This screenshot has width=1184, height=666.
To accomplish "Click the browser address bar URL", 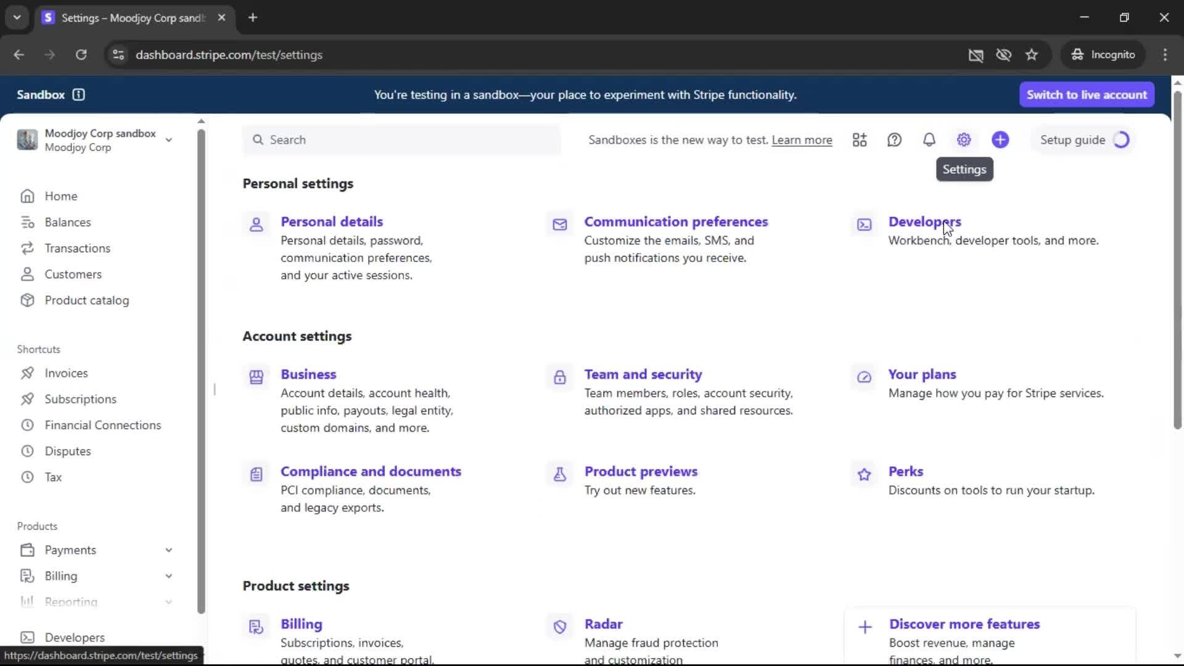I will pyautogui.click(x=229, y=55).
